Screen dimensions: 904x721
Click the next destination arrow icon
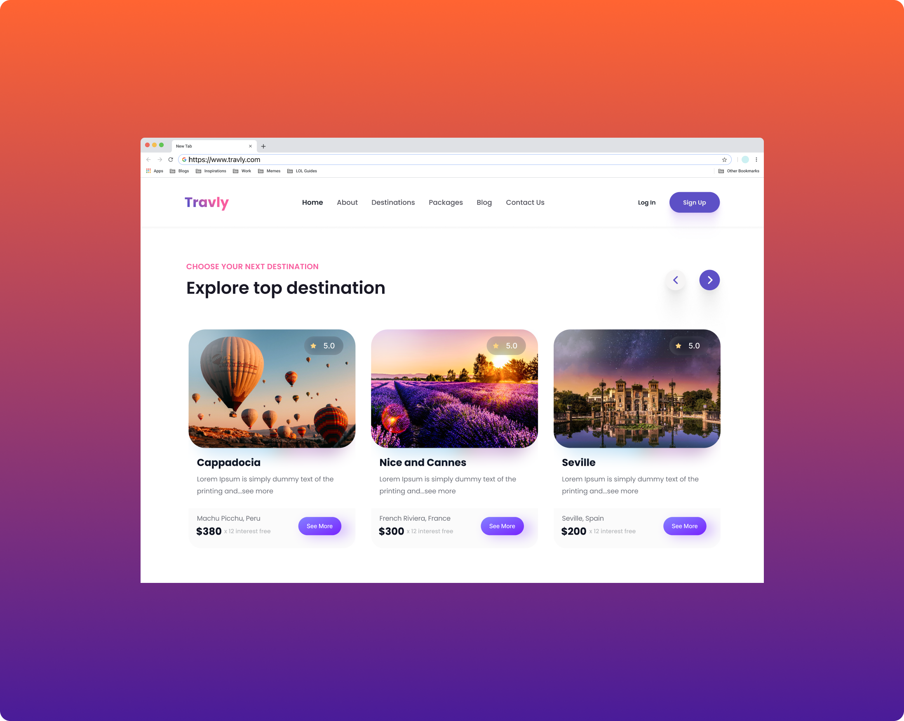[x=710, y=279]
